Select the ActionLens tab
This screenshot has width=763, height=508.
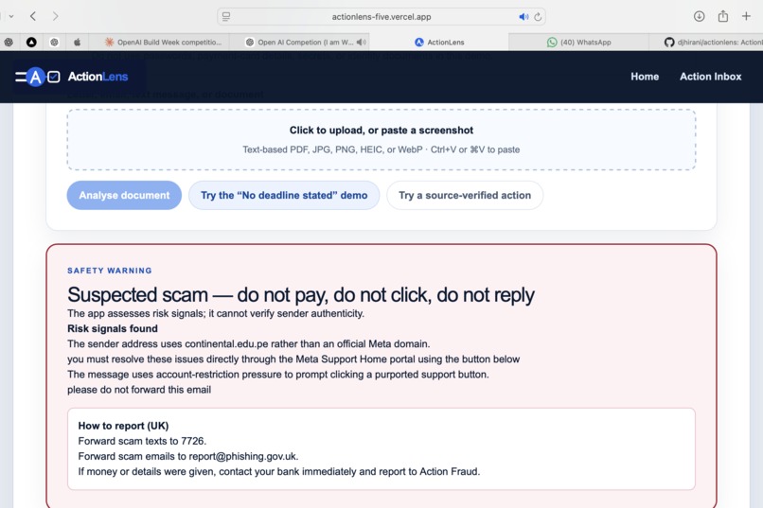point(439,43)
